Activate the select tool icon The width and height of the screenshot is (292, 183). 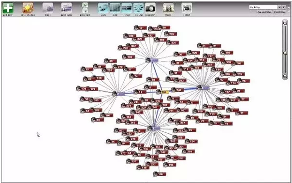click(x=187, y=8)
